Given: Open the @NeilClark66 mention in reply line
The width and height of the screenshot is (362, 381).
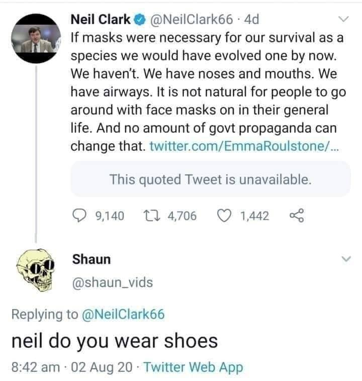Looking at the screenshot, I should pyautogui.click(x=124, y=314).
